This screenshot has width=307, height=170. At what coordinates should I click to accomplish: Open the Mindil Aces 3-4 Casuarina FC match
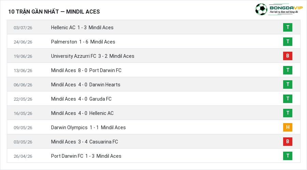click(x=84, y=142)
